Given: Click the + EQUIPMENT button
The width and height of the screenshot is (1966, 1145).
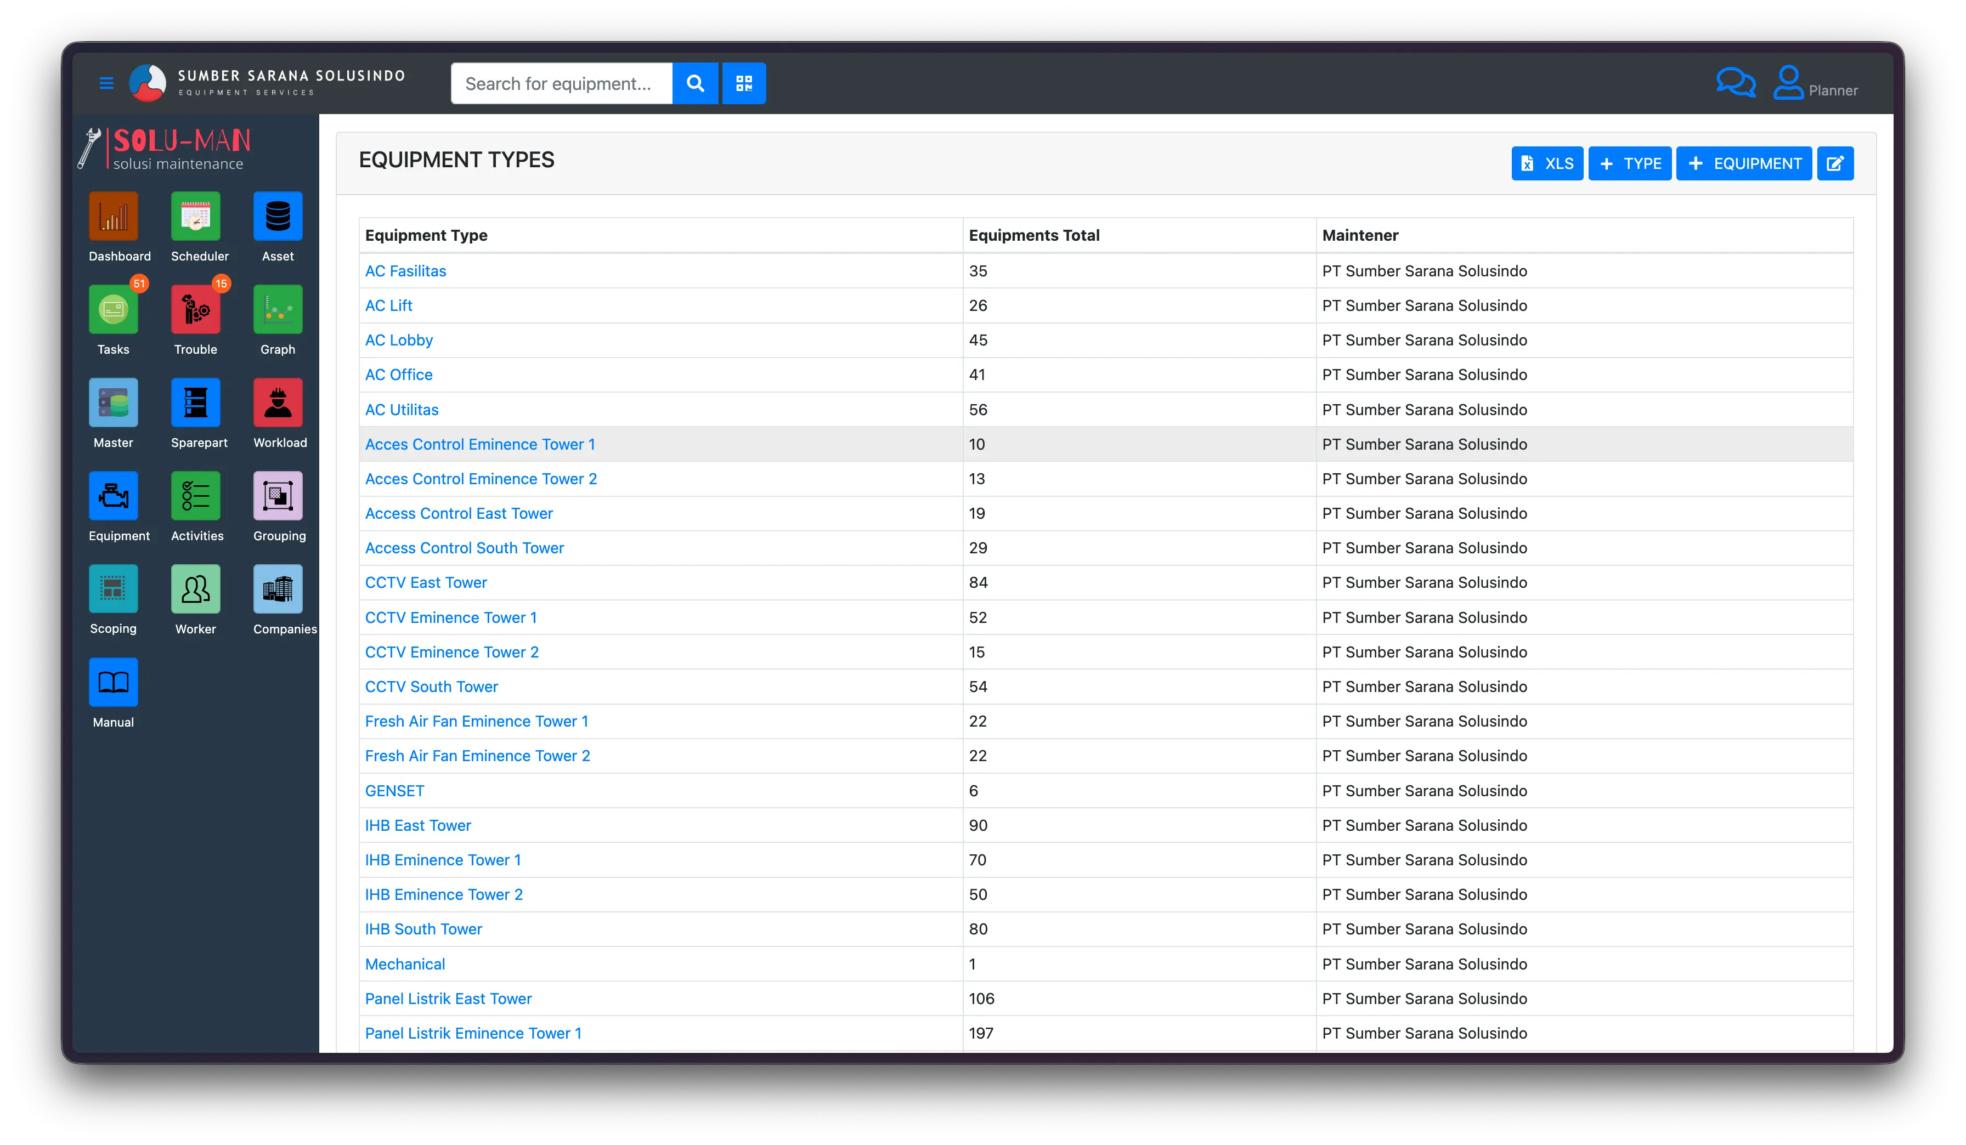Looking at the screenshot, I should click(1744, 164).
